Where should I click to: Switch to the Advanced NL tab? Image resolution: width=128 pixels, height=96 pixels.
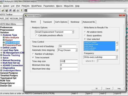(x=89, y=22)
